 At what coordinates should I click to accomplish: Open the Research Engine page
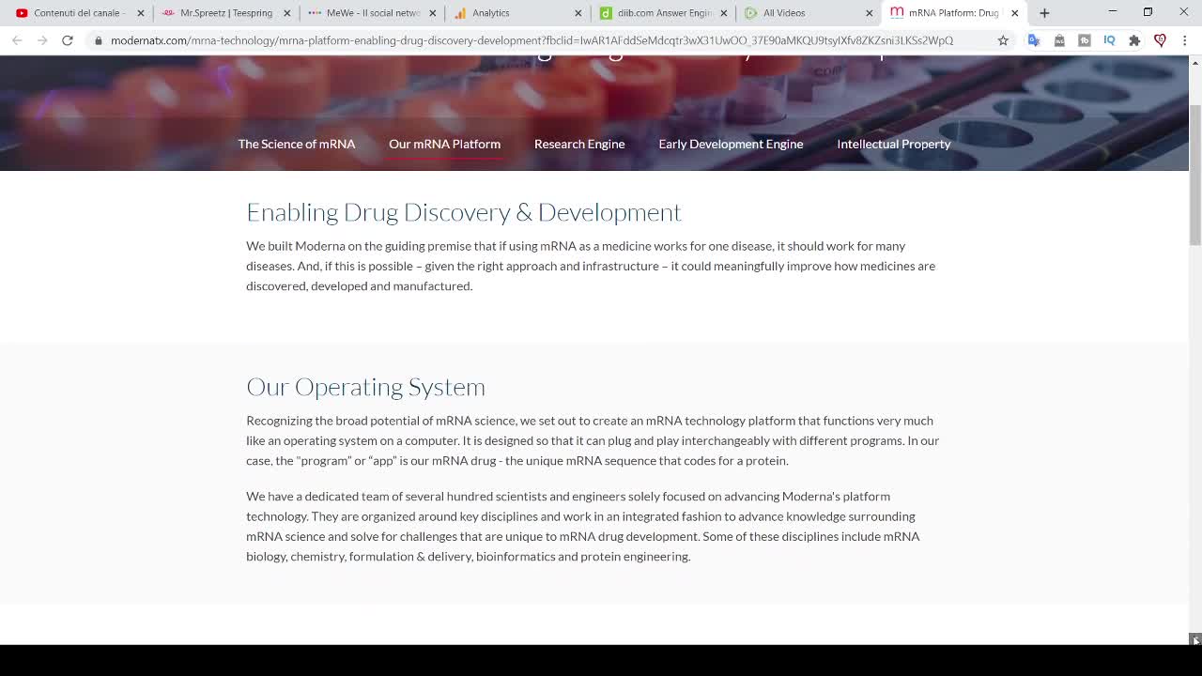(x=579, y=144)
